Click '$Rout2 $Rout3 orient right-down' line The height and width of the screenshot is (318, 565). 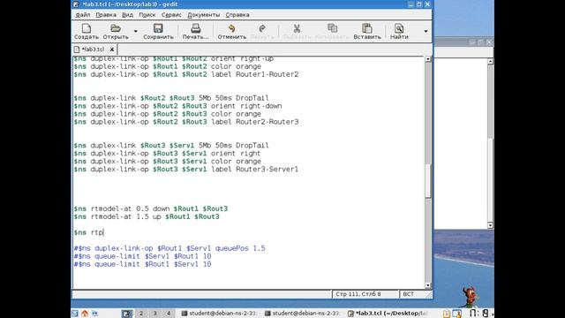pos(177,106)
